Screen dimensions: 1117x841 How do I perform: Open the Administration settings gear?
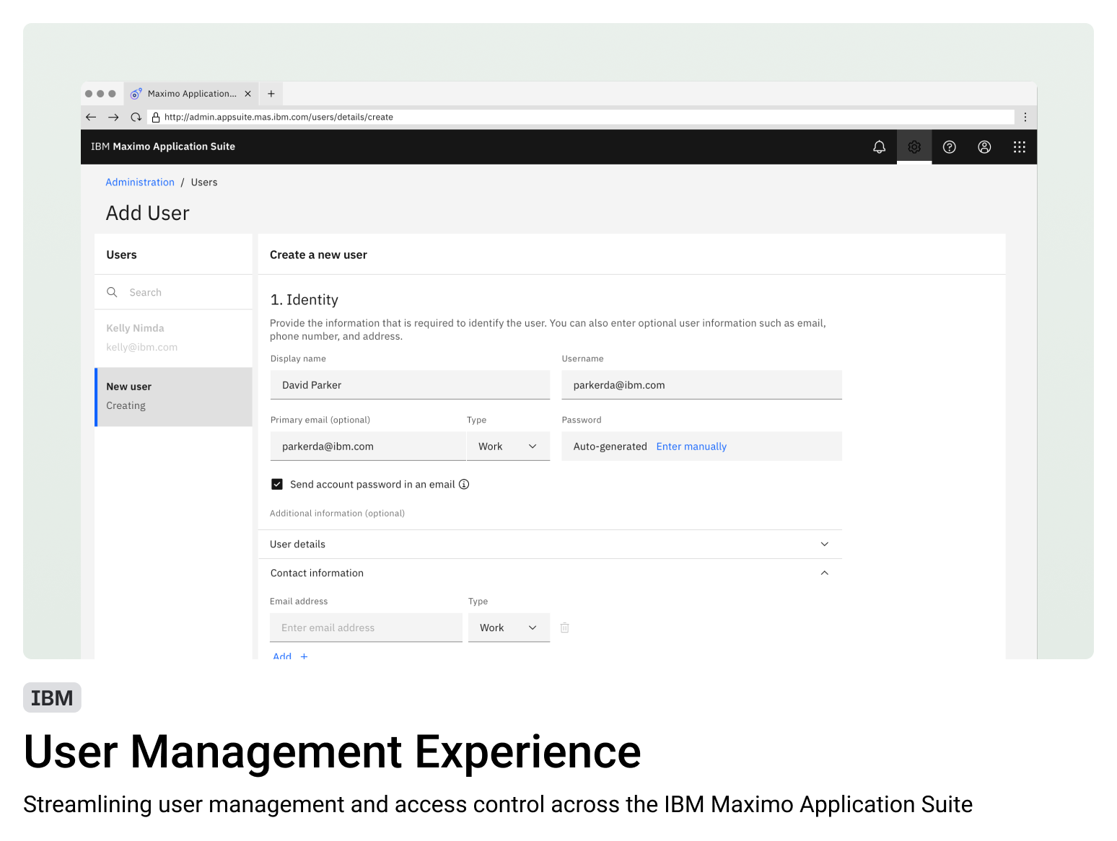(914, 146)
